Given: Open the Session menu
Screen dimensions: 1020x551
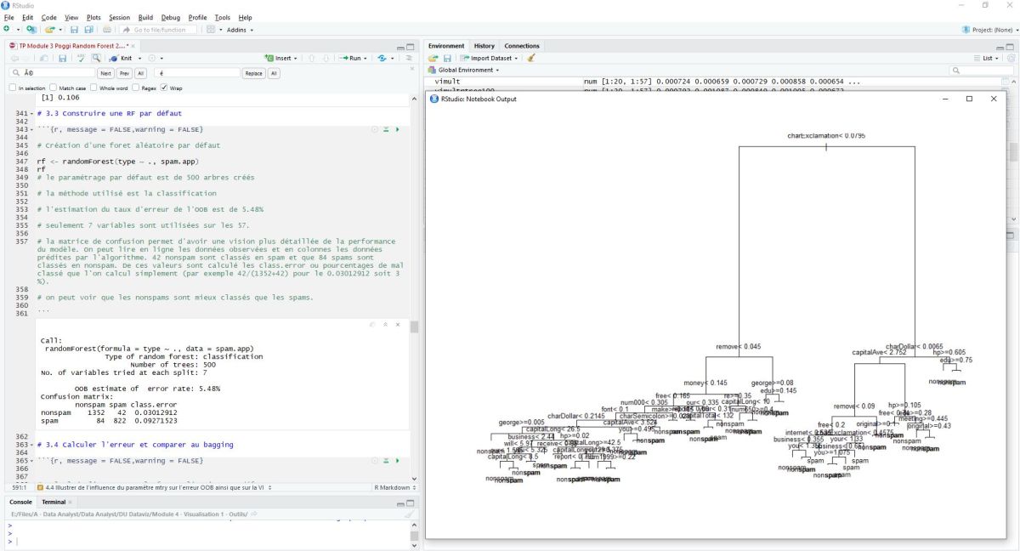Looking at the screenshot, I should pyautogui.click(x=120, y=17).
